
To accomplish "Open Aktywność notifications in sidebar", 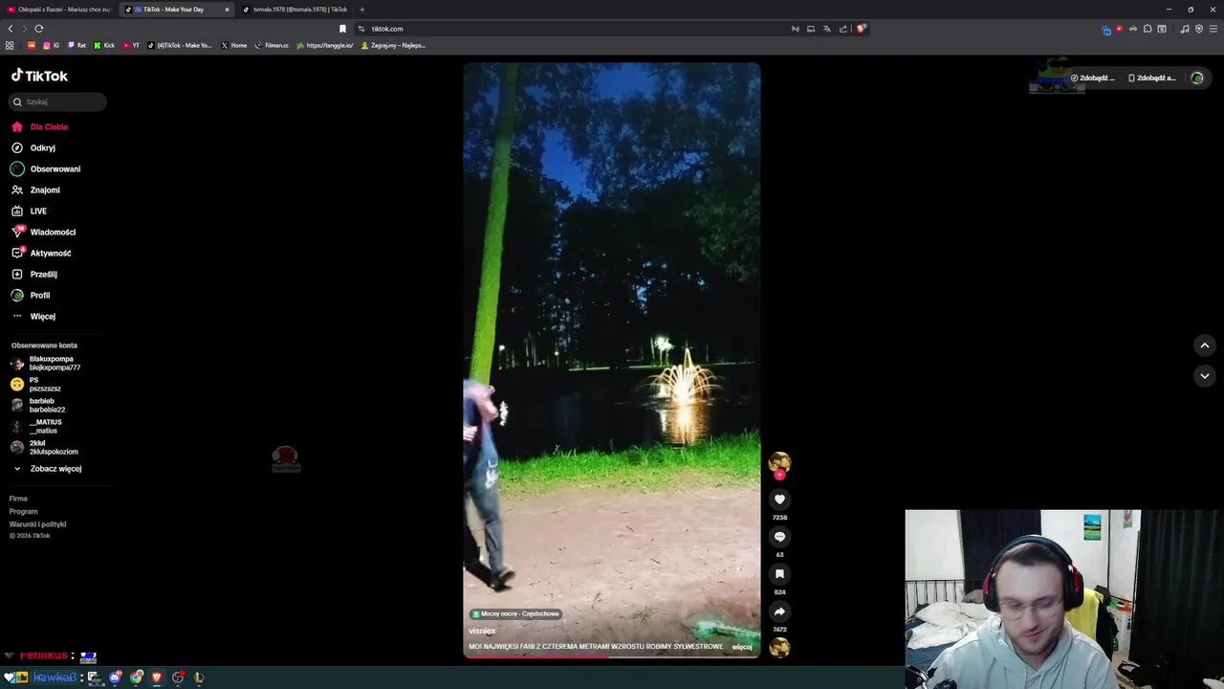I will pyautogui.click(x=41, y=253).
